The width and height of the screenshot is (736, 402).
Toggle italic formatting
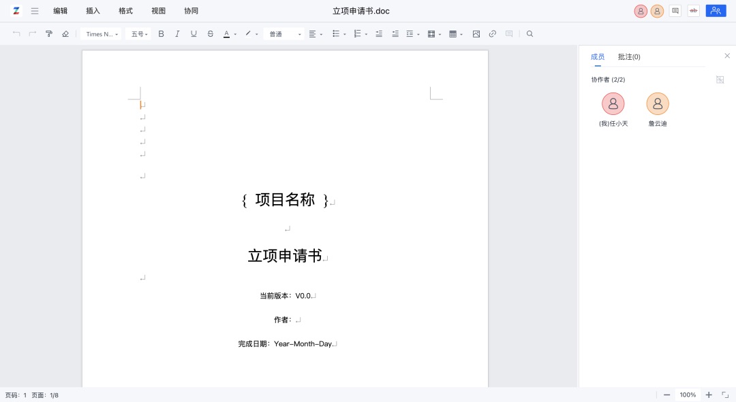(x=177, y=34)
